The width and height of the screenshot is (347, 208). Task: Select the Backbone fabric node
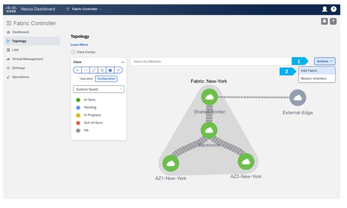pos(209,130)
